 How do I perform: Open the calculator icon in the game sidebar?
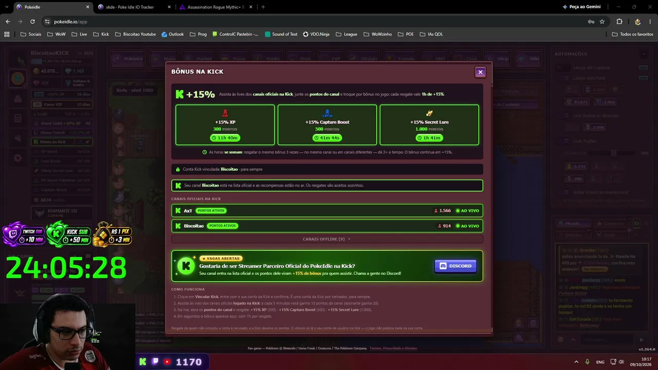click(17, 119)
